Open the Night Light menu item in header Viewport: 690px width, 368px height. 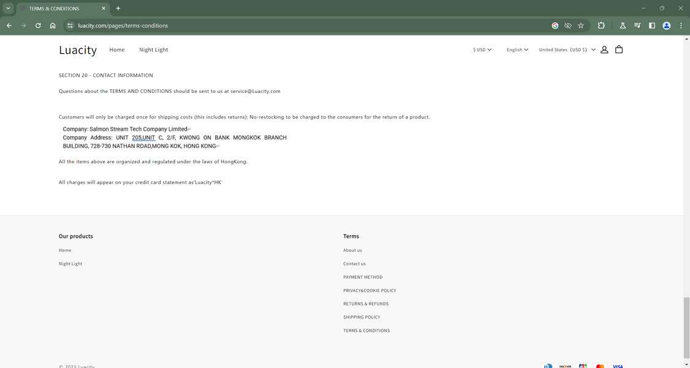154,50
